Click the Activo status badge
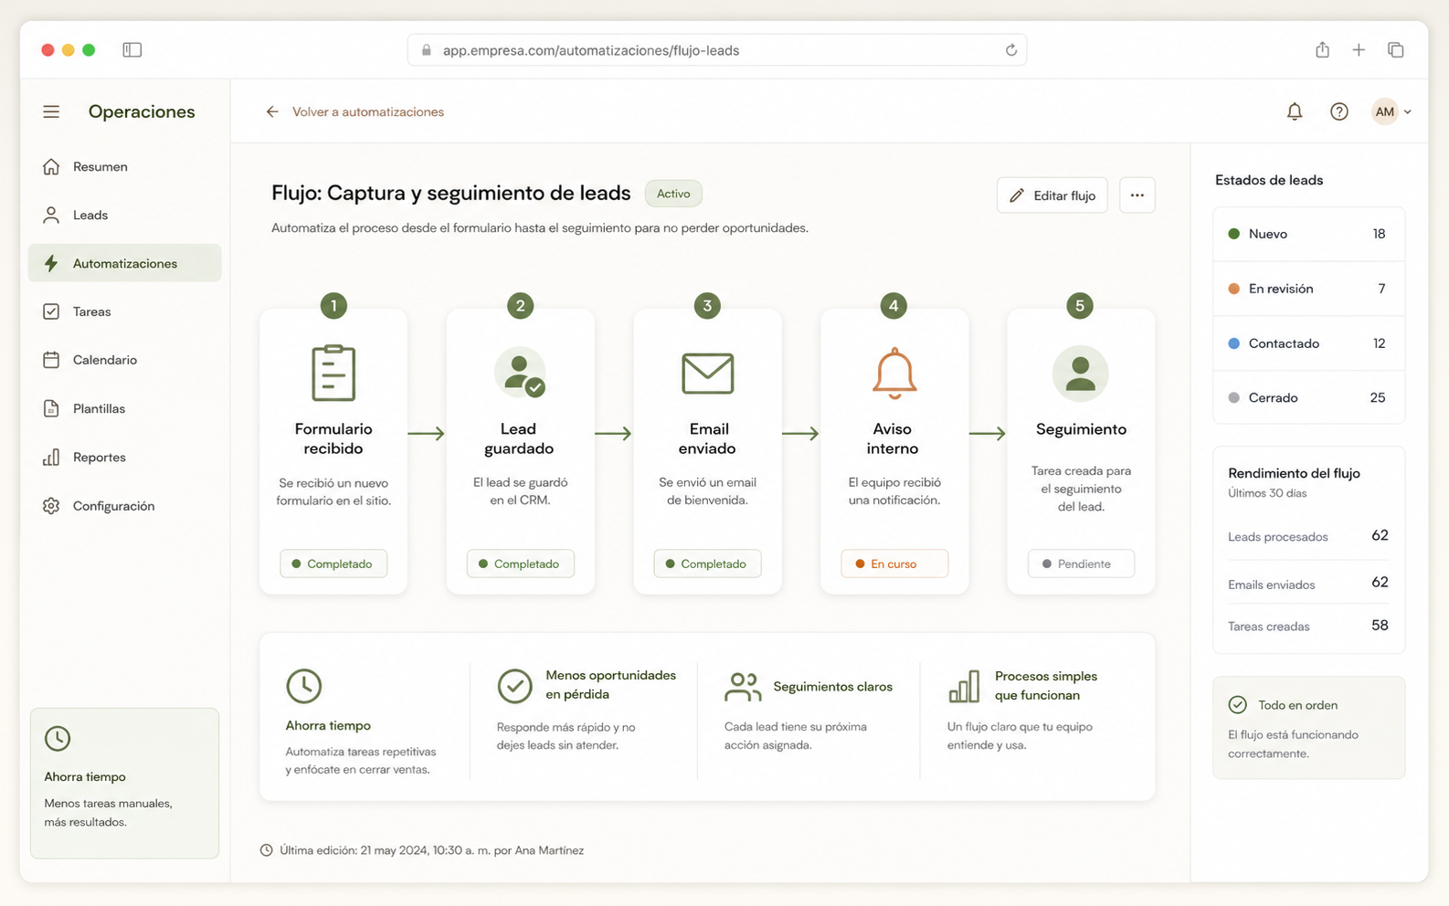The height and width of the screenshot is (906, 1449). coord(673,194)
